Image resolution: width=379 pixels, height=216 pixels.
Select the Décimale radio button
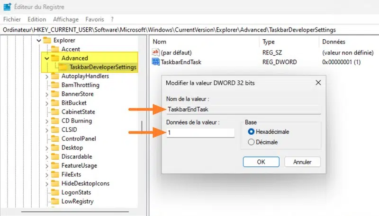pyautogui.click(x=251, y=142)
